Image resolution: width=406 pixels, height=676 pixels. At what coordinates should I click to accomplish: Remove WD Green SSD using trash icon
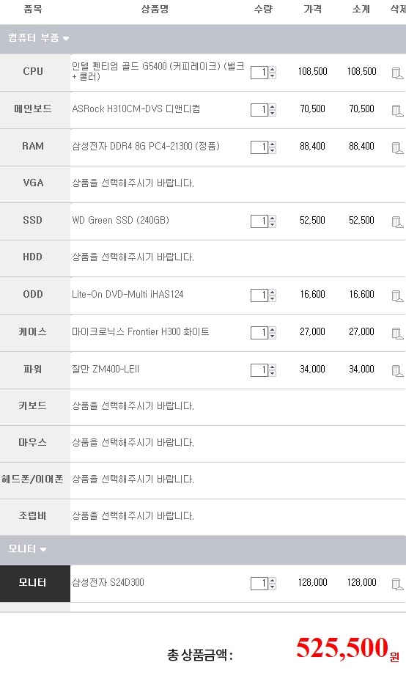tap(397, 221)
